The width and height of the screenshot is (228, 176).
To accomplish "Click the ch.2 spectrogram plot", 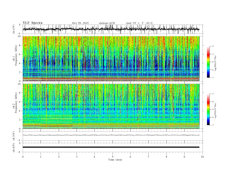I will (x=111, y=106).
